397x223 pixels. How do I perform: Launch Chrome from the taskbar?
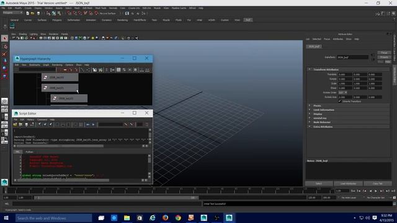click(178, 217)
